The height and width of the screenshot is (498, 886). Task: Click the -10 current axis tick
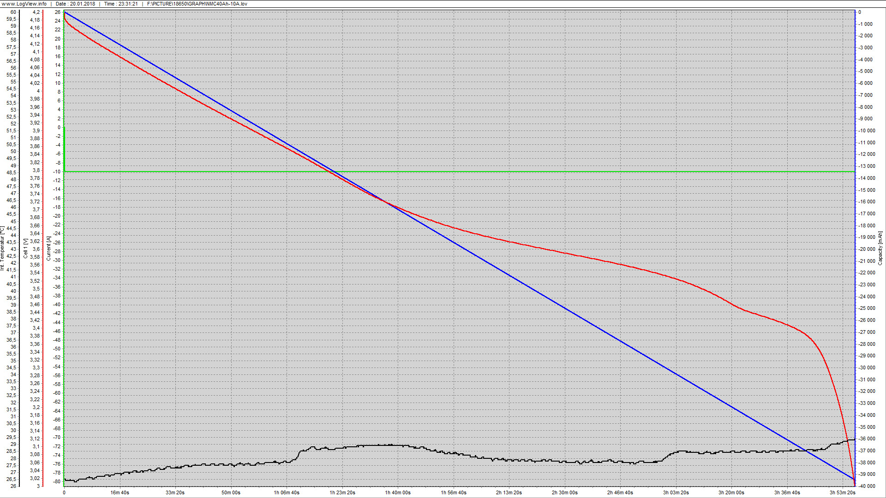click(57, 172)
